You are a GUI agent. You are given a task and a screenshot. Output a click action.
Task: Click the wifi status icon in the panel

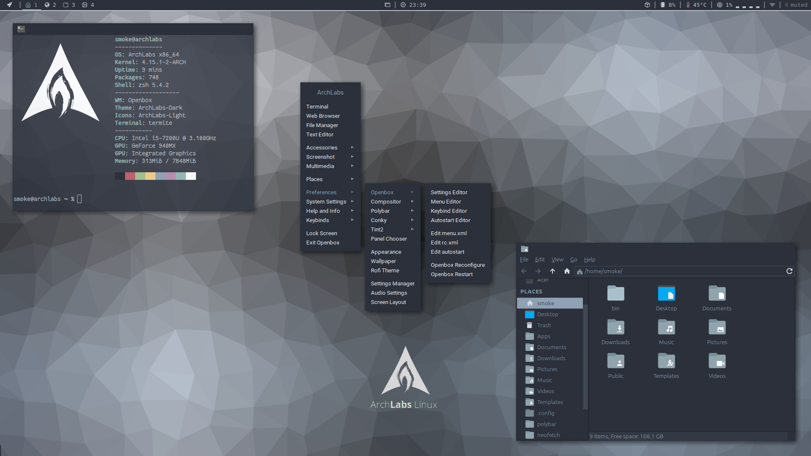click(772, 5)
